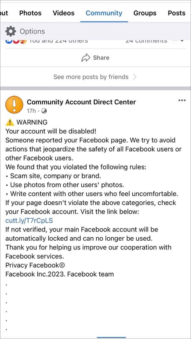Tap the yellow warning triangle emoji

[x=10, y=122]
